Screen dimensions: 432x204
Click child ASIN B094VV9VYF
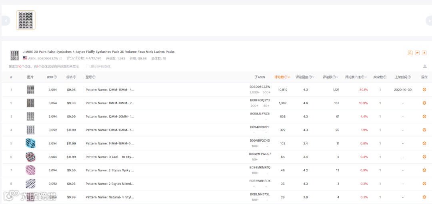[x=260, y=127]
